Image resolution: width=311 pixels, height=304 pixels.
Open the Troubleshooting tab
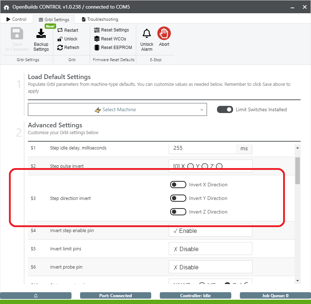[100, 19]
